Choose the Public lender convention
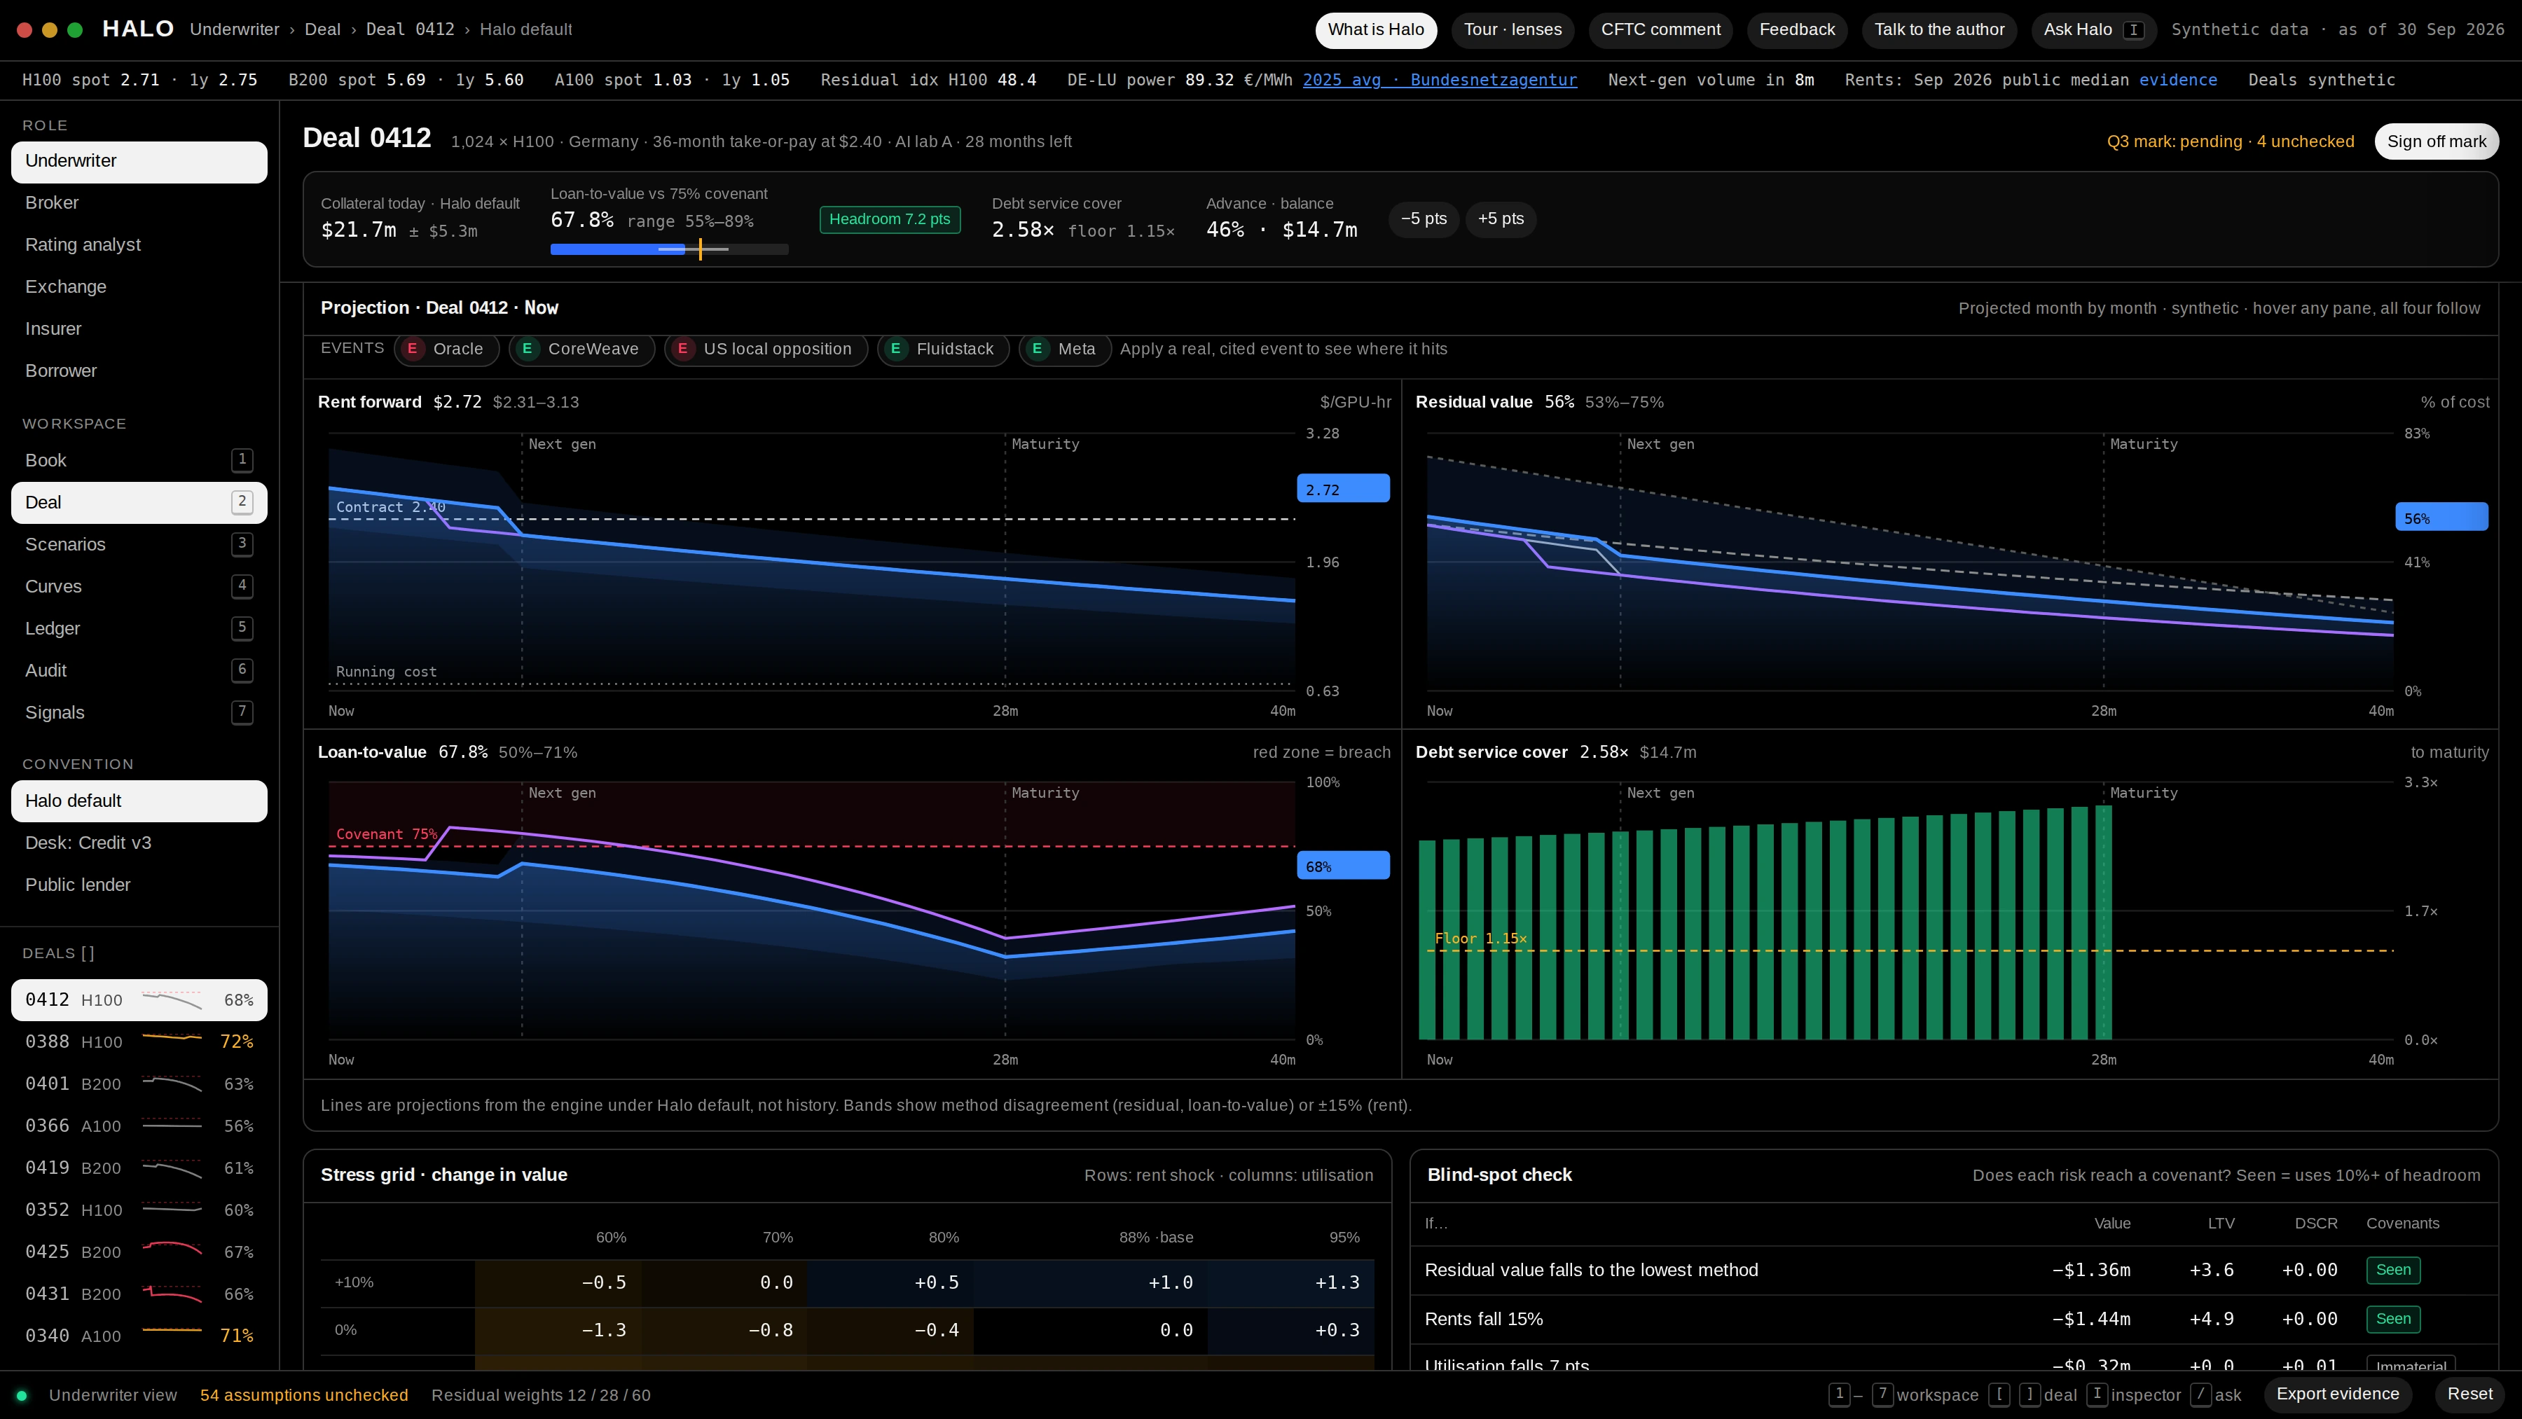Image resolution: width=2522 pixels, height=1419 pixels. point(139,886)
